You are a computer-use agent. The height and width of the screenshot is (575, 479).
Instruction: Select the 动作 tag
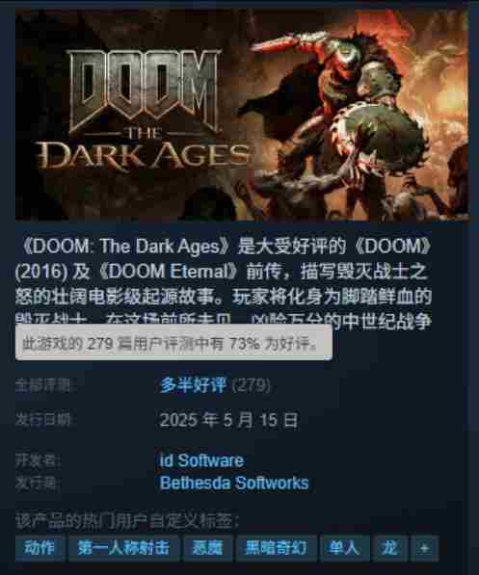[40, 548]
